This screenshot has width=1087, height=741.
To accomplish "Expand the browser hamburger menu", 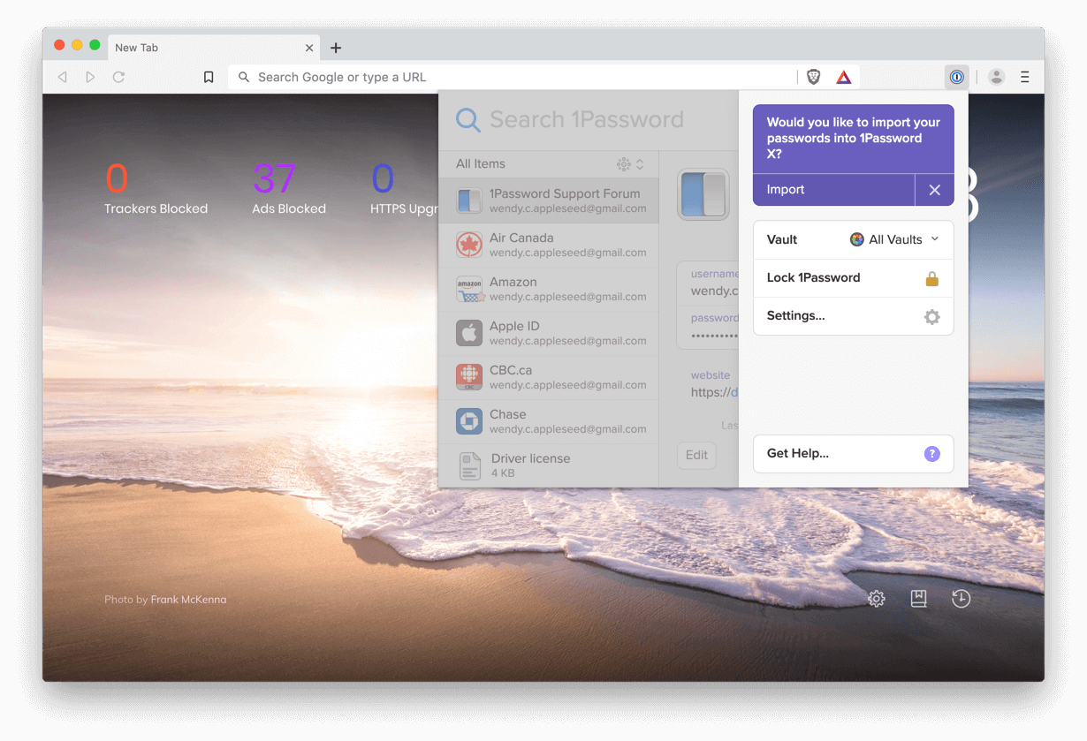I will 1025,77.
